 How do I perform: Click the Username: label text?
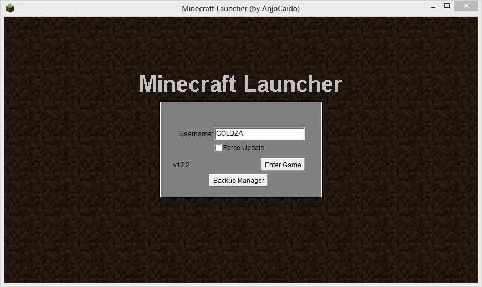pos(196,134)
